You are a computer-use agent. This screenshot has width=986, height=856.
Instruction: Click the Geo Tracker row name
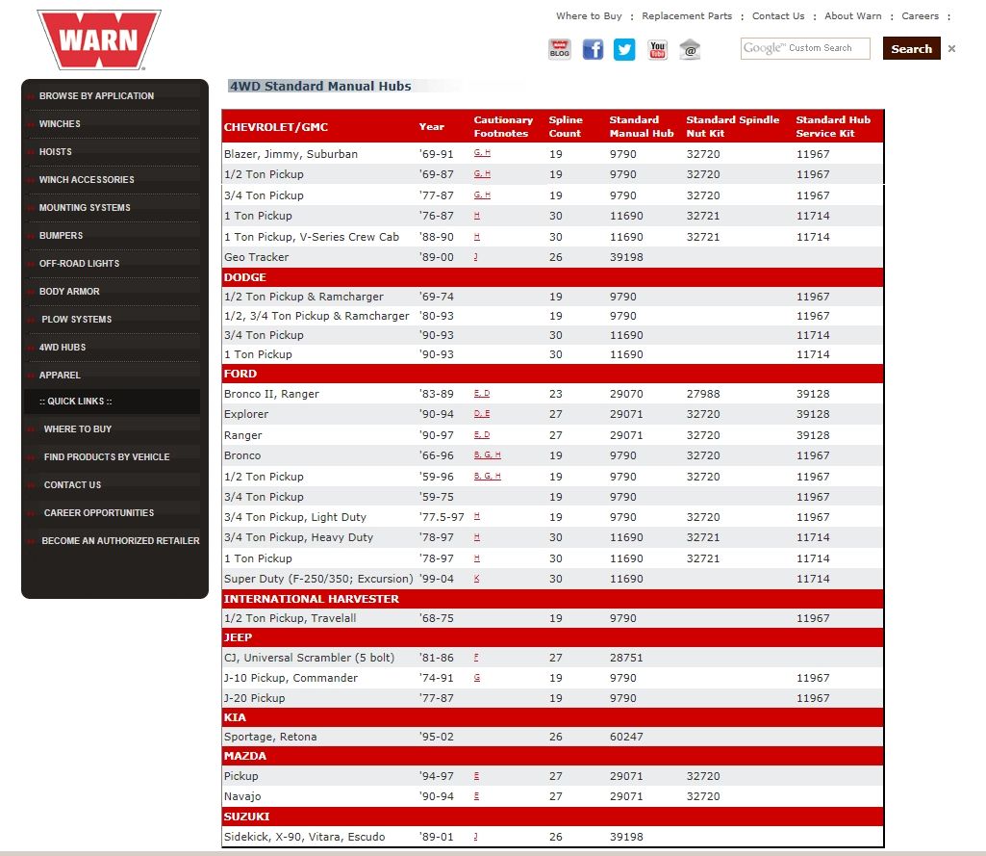coord(256,257)
